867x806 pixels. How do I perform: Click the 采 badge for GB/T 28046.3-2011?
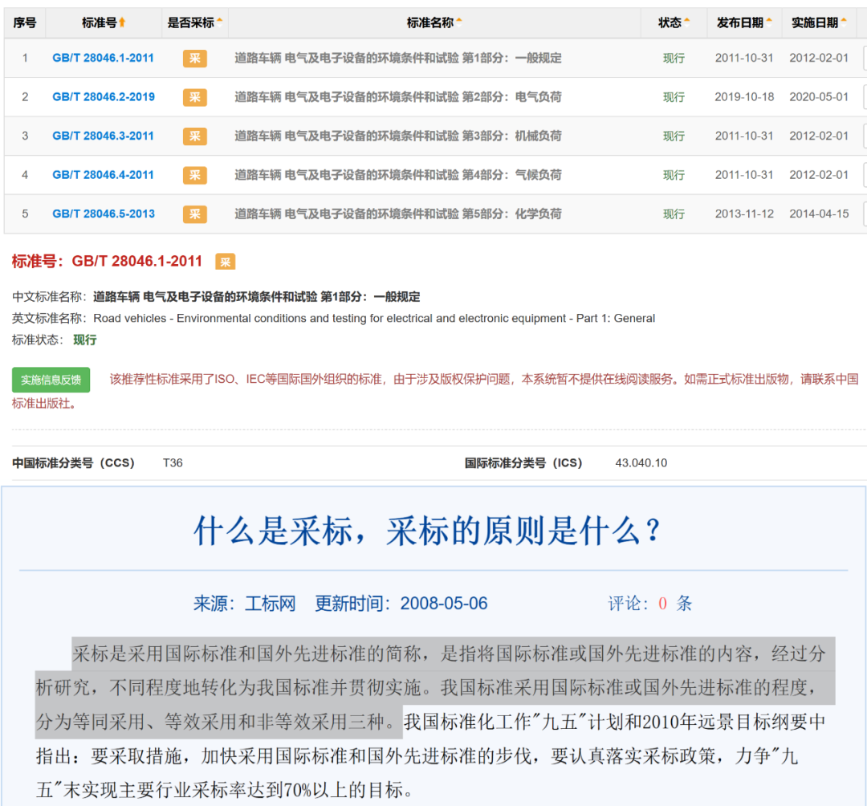pos(193,136)
